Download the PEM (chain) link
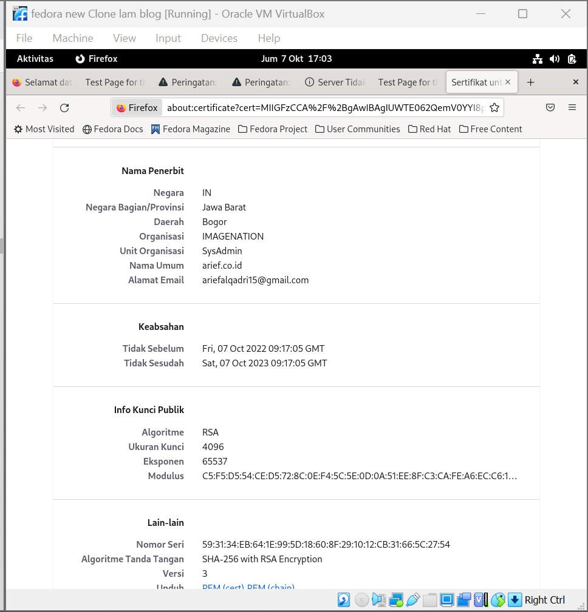 click(x=271, y=587)
